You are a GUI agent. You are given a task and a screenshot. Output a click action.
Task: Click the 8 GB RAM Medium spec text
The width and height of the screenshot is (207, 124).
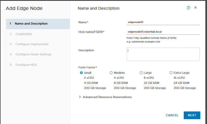121,83
